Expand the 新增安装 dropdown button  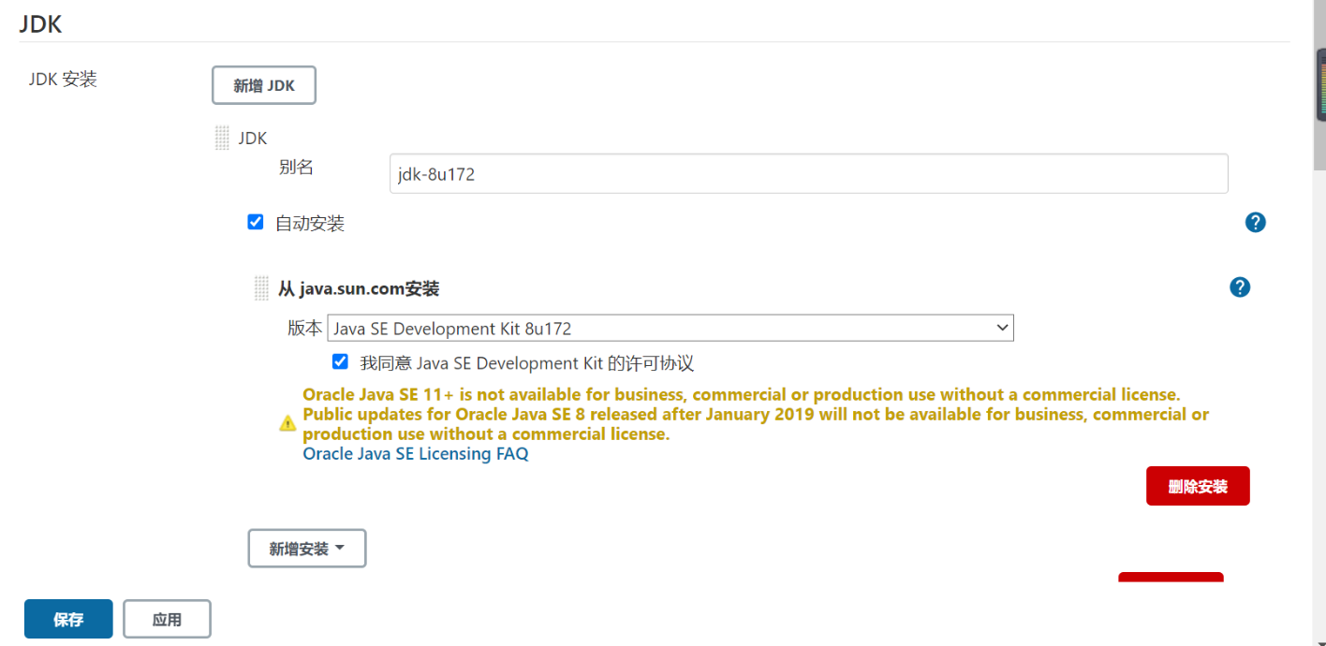(307, 549)
